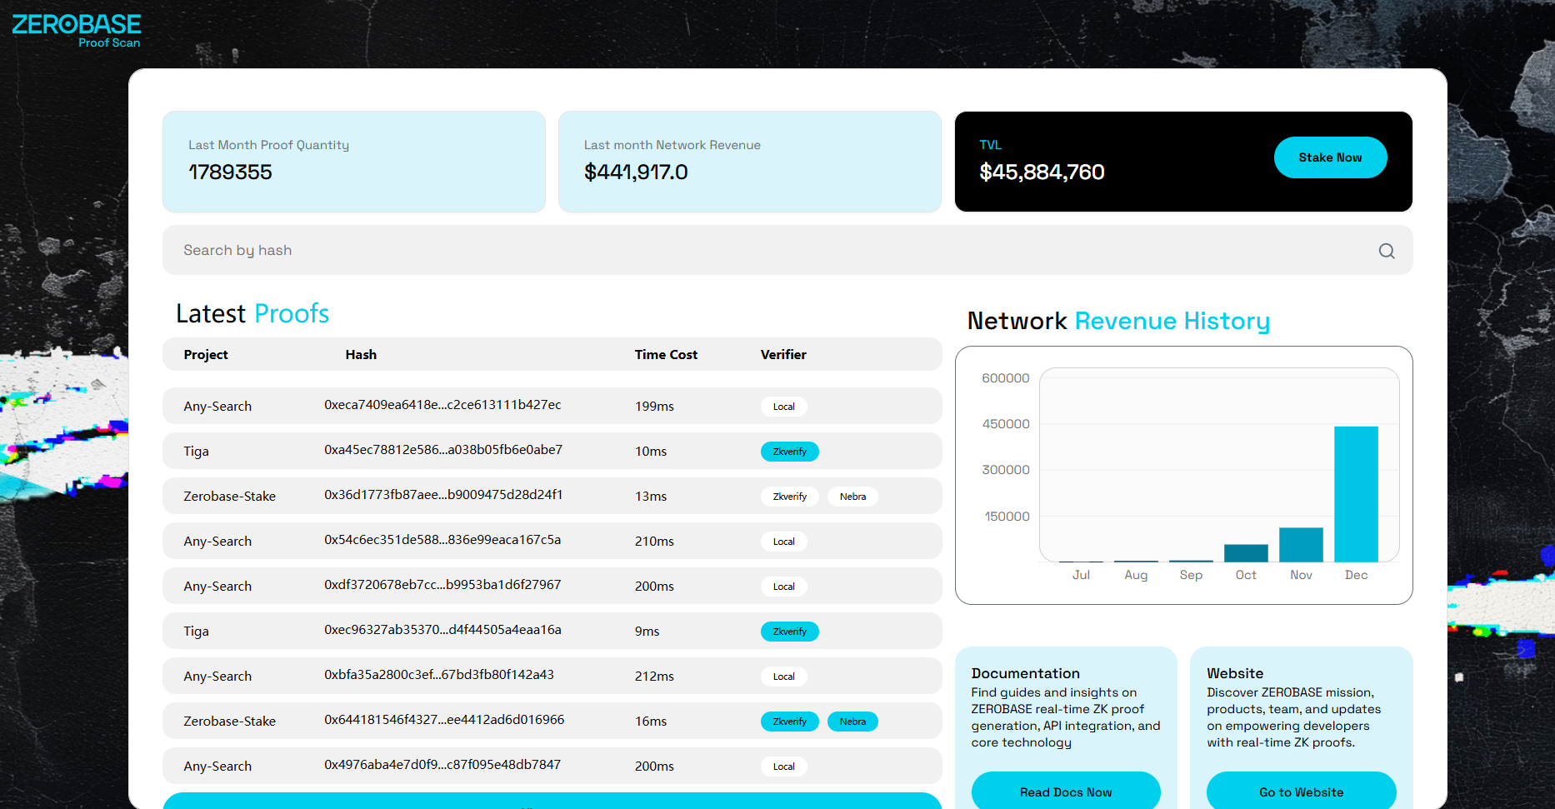Open the ZEROBASE Proof Scan logo
1555x809 pixels.
pyautogui.click(x=77, y=31)
